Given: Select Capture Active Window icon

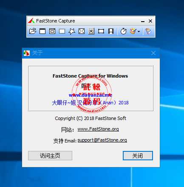Looking at the screenshot, I should [42, 31].
